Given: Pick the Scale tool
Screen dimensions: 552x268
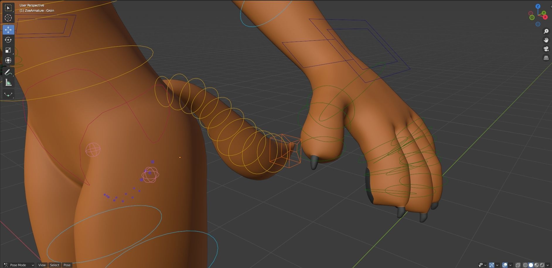Looking at the screenshot, I should point(8,50).
